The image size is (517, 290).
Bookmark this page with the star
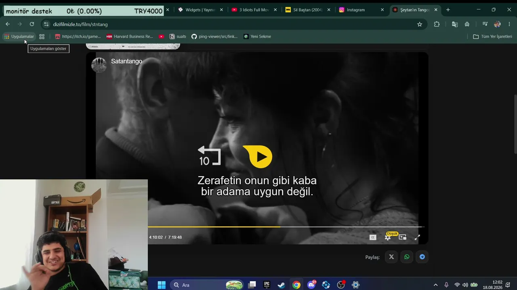point(420,24)
